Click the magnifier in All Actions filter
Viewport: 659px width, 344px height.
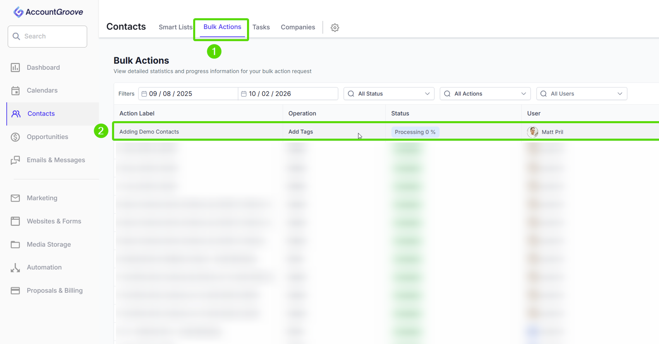point(447,94)
